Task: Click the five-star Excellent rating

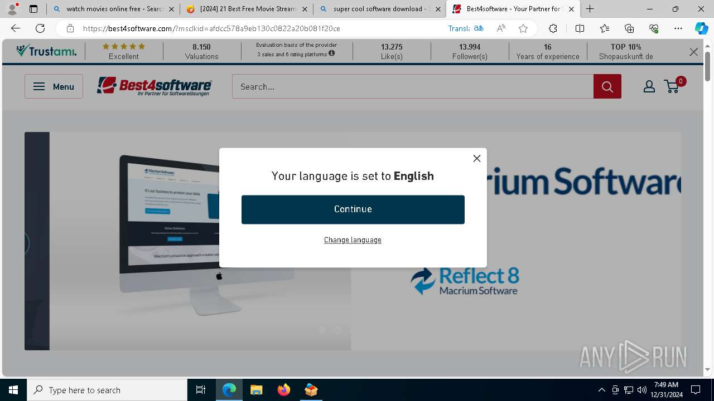Action: coord(124,51)
